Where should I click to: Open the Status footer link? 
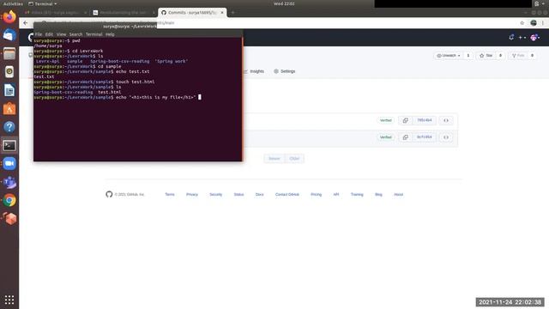[x=238, y=195]
